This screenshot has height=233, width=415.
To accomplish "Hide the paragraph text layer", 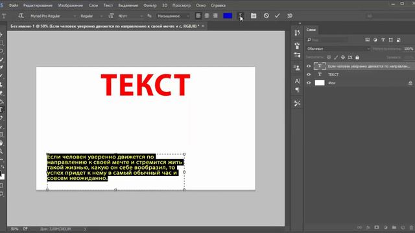I will click(309, 66).
